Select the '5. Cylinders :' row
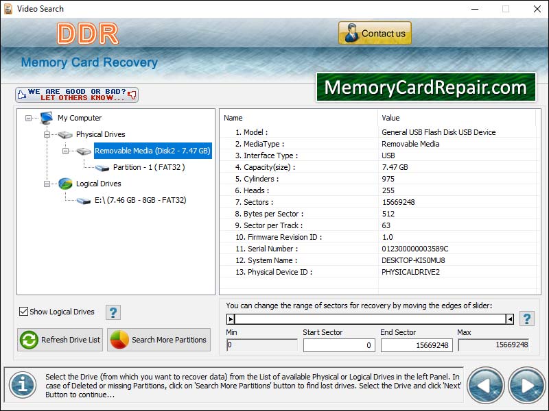The width and height of the screenshot is (549, 411). point(378,179)
